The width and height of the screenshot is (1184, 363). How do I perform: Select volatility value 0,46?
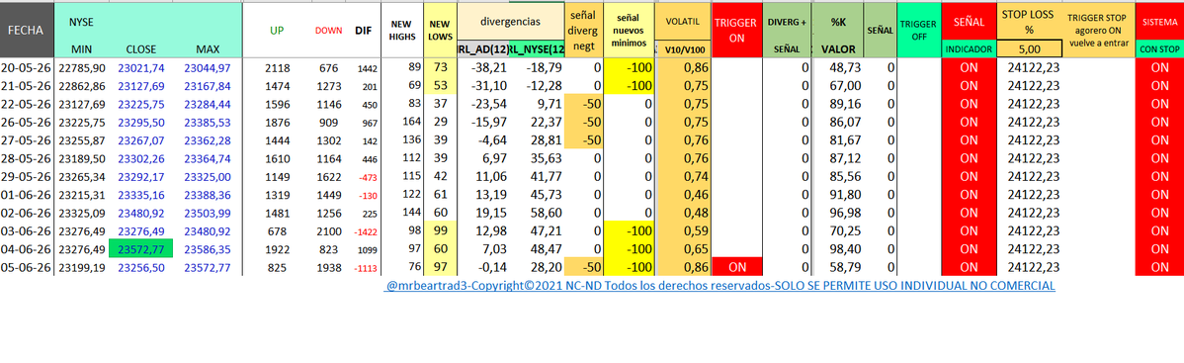click(x=696, y=194)
